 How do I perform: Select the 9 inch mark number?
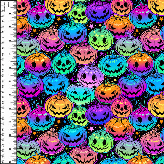click(x=10, y=122)
